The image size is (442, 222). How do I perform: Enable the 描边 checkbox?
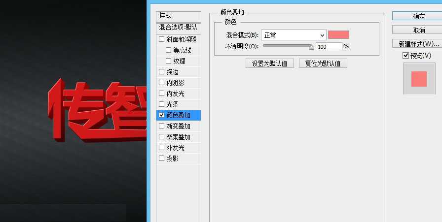coord(161,72)
